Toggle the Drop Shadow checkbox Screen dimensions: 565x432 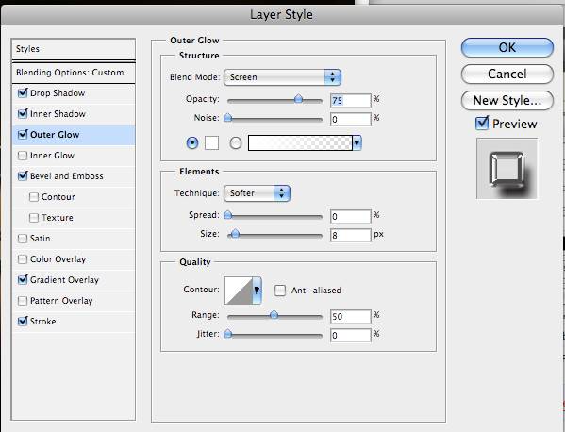tap(23, 93)
